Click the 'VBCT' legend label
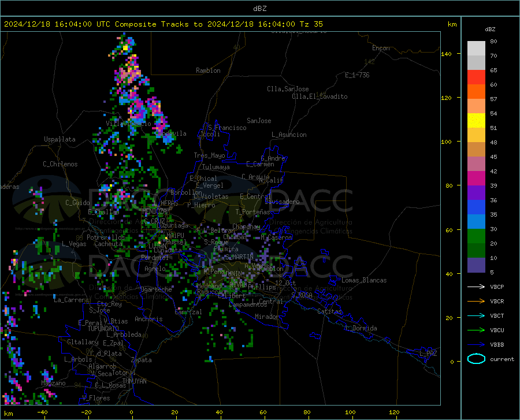 (497, 315)
